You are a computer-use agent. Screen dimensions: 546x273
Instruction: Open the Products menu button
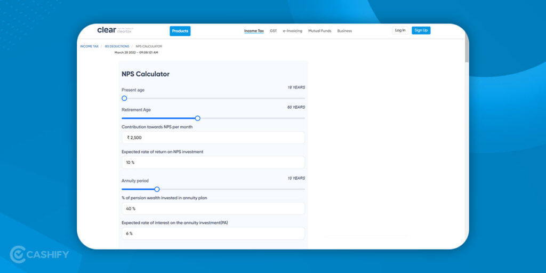tap(180, 31)
